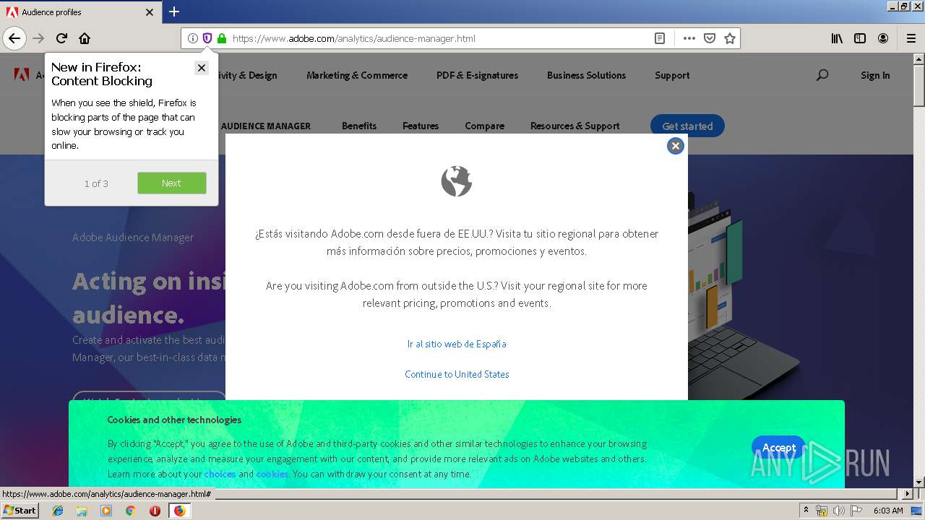The height and width of the screenshot is (520, 925).
Task: Click the Get started button
Action: (x=687, y=126)
